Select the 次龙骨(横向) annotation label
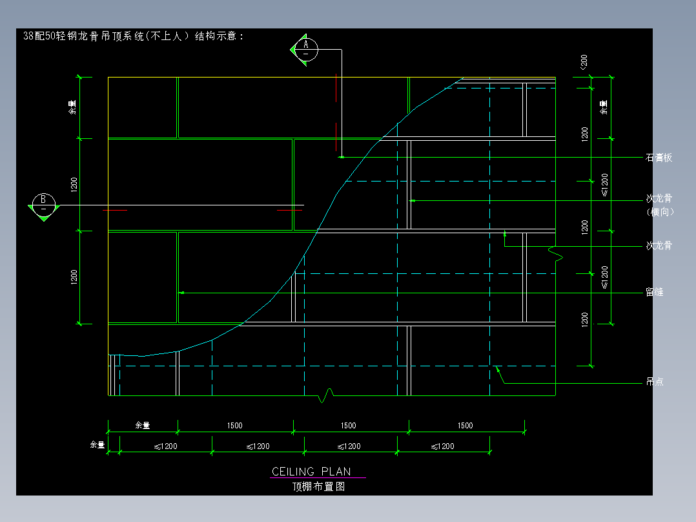The height and width of the screenshot is (522, 696). [660, 205]
